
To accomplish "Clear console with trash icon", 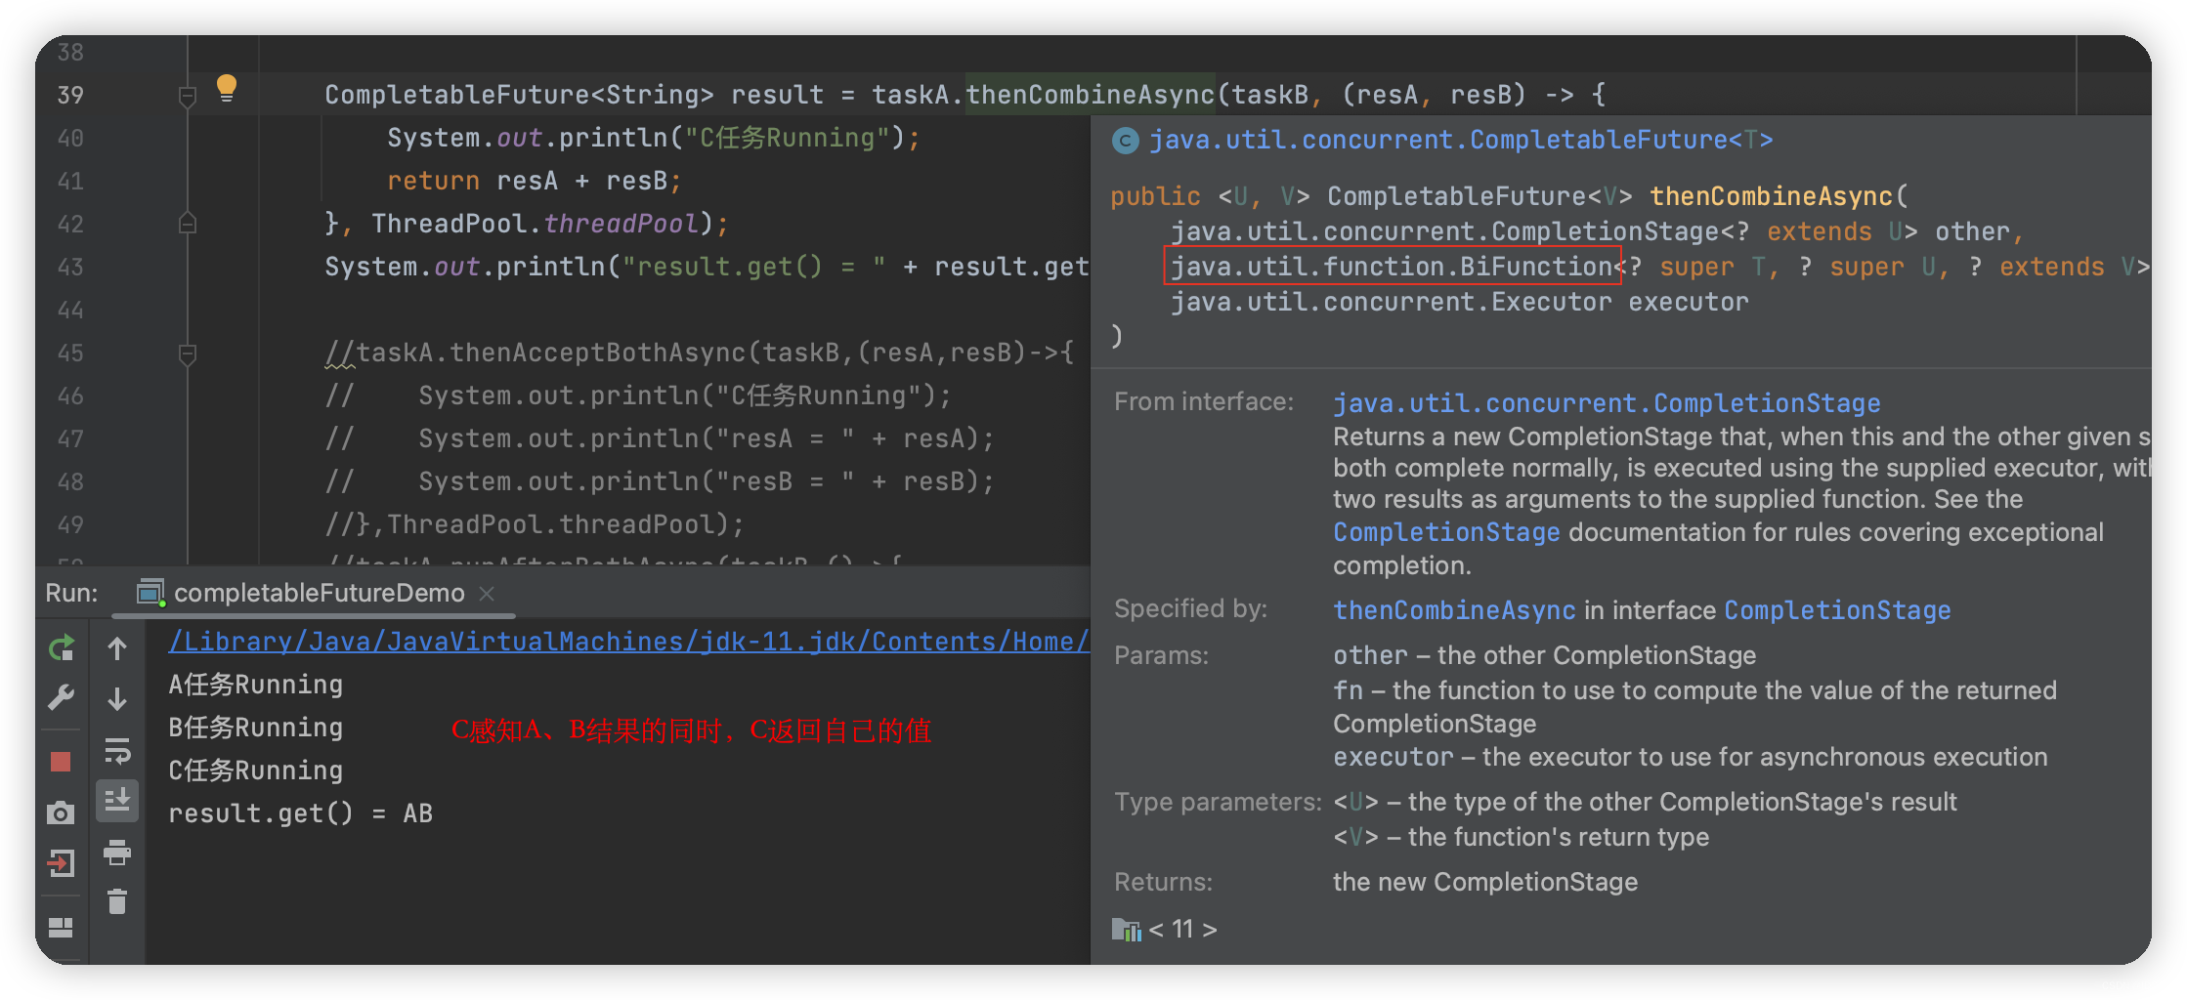I will (117, 901).
